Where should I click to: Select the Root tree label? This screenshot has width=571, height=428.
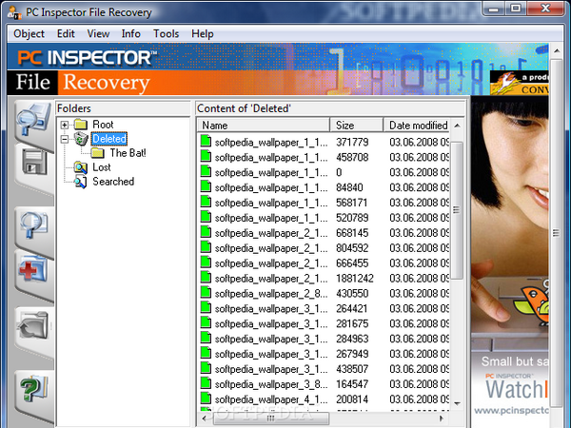click(103, 125)
